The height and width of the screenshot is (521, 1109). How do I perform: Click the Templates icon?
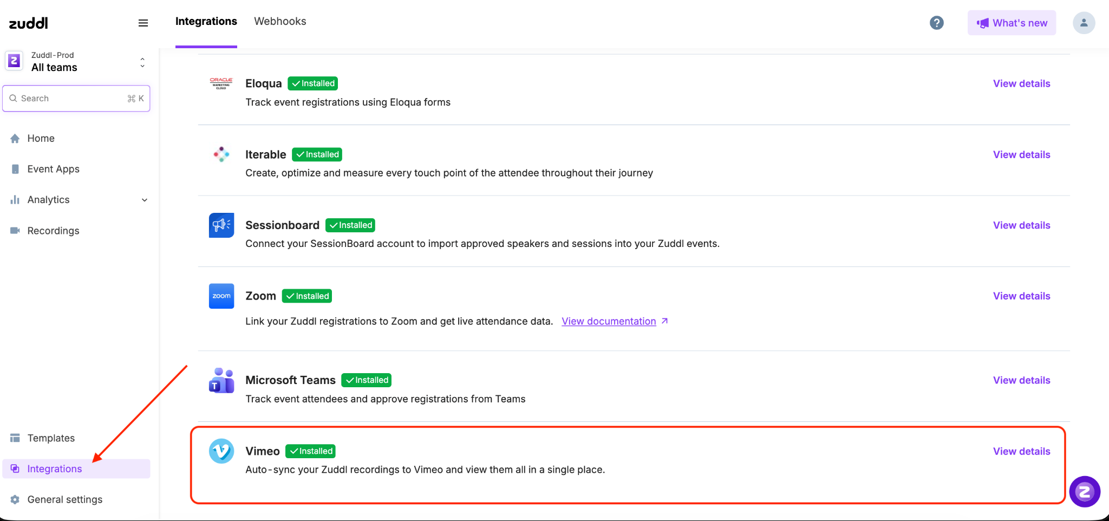click(x=15, y=438)
